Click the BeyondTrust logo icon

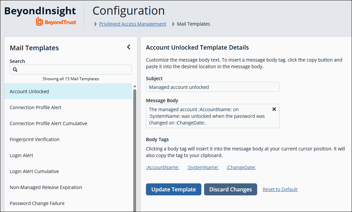(39, 21)
